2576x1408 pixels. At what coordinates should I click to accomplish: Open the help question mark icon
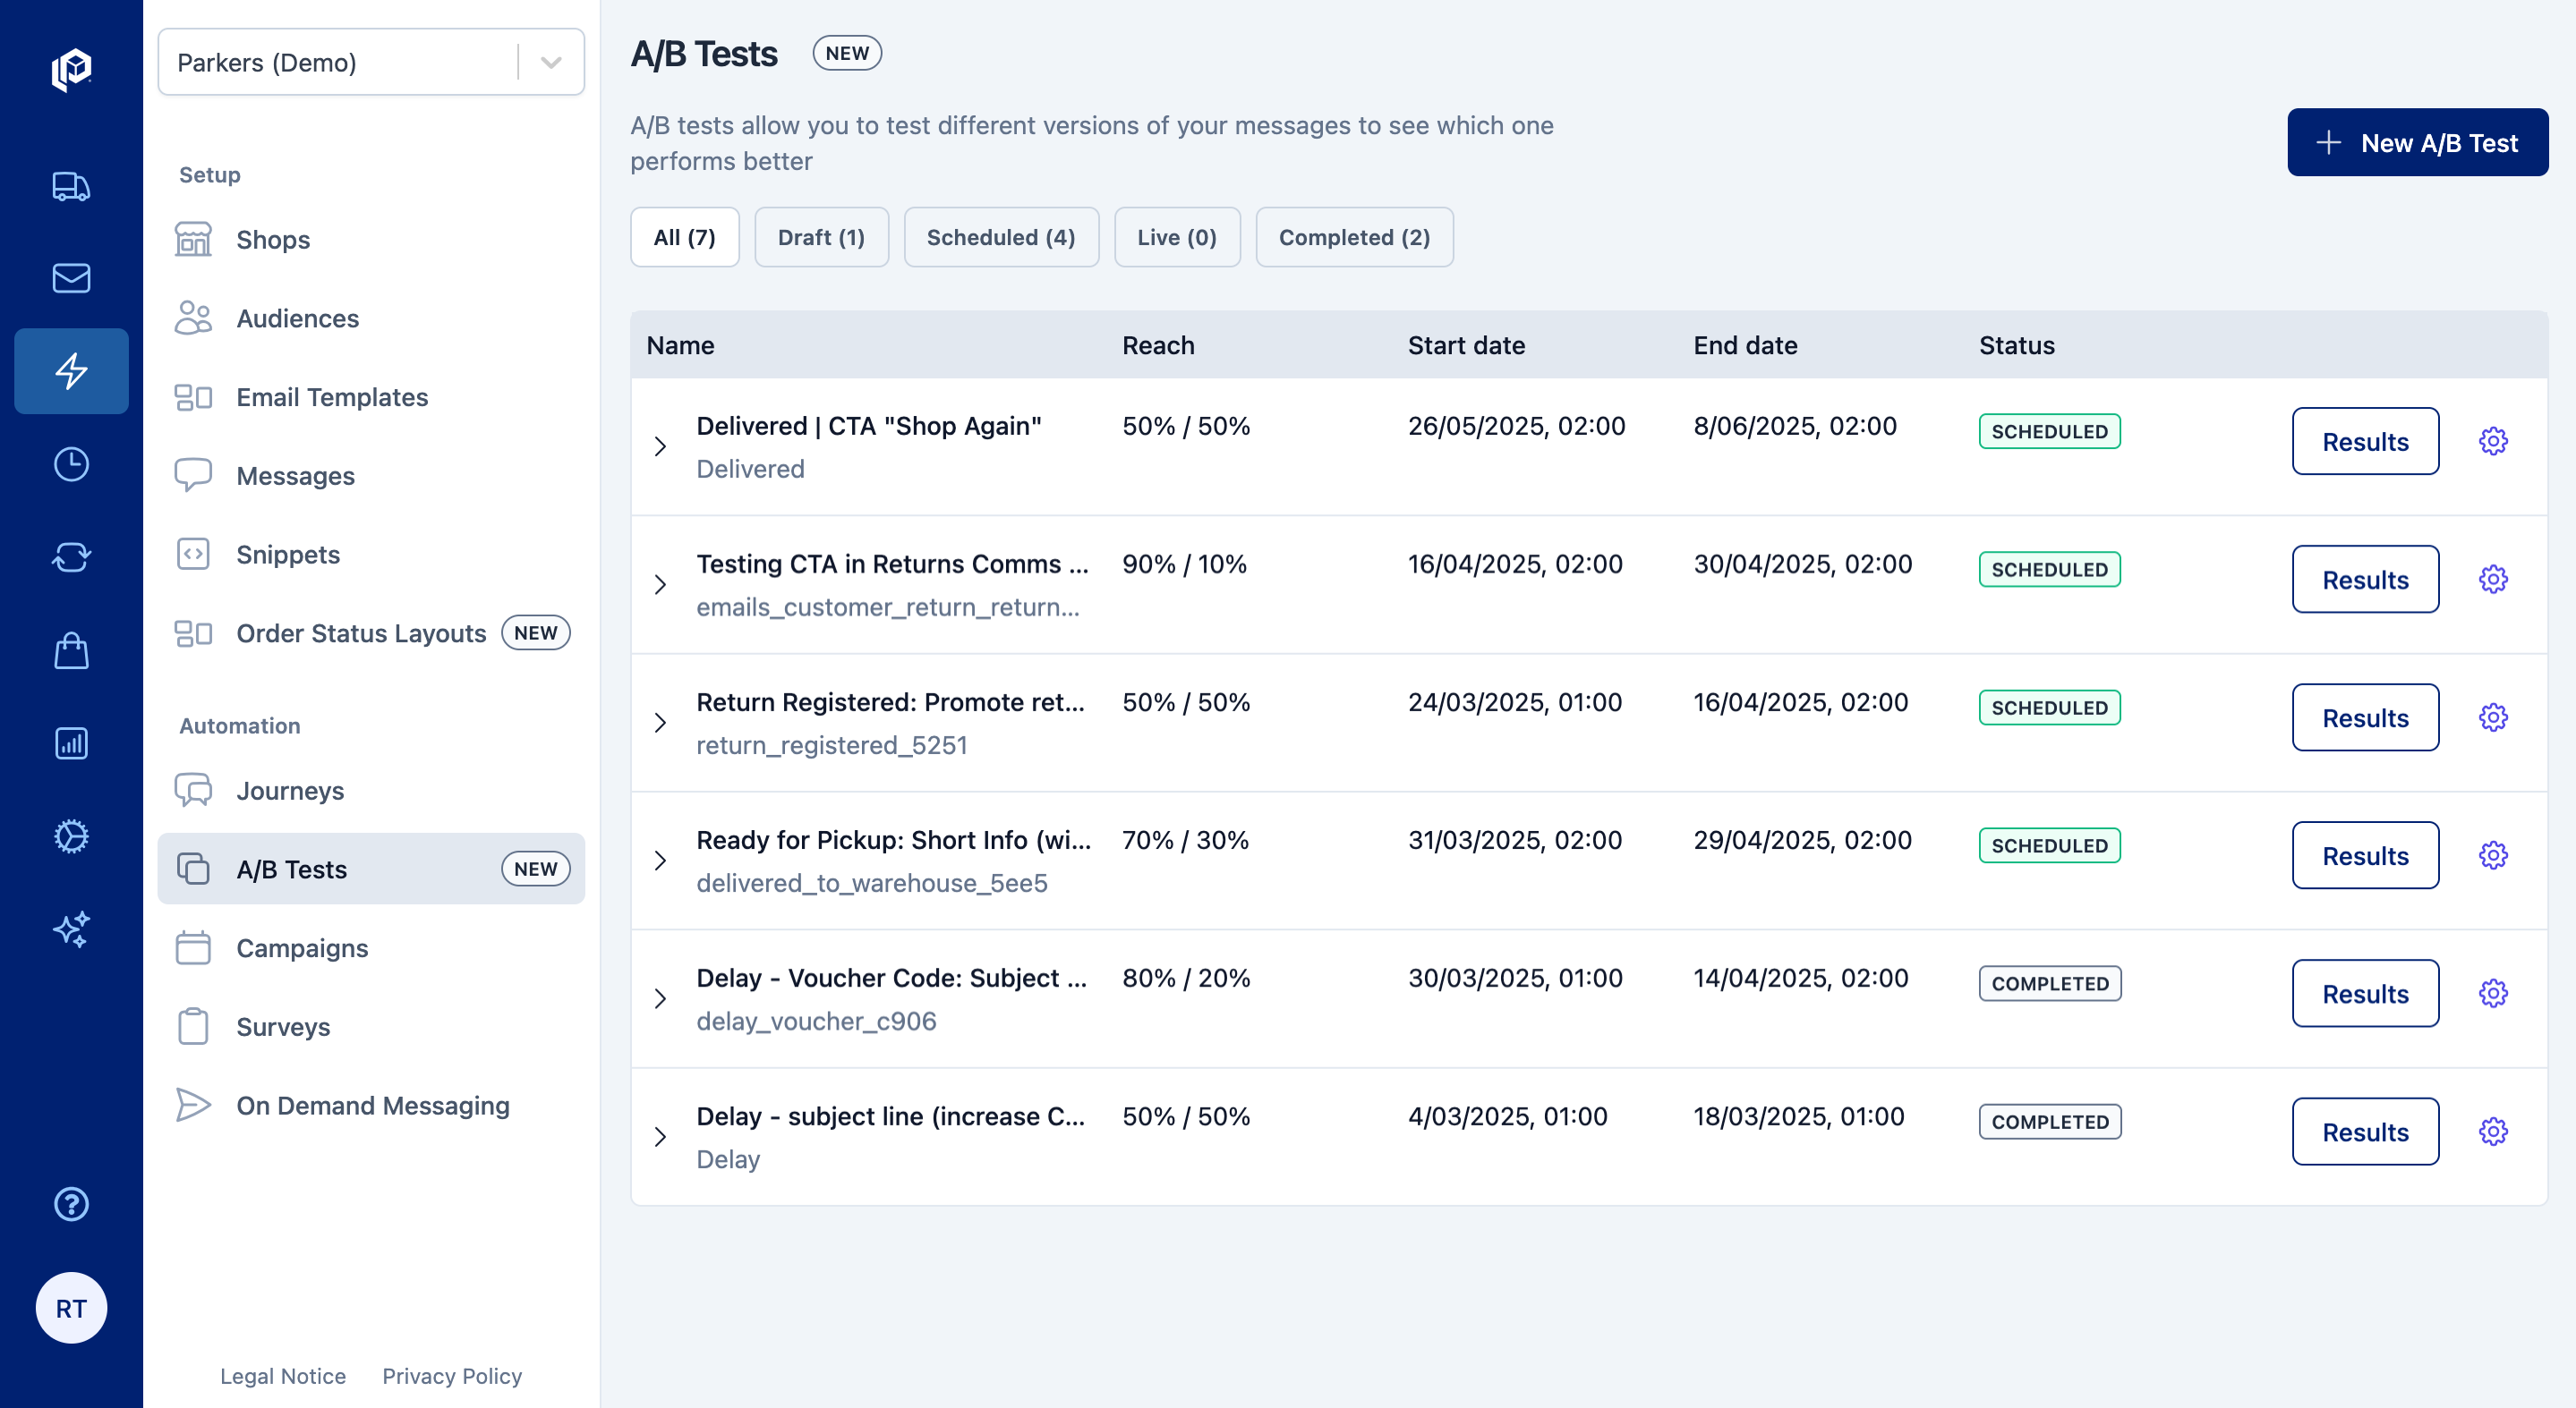point(71,1204)
